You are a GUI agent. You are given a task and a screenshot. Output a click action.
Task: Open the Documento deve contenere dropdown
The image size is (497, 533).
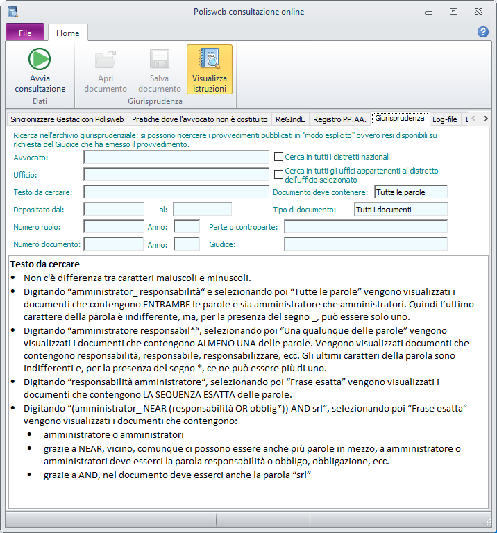(411, 192)
